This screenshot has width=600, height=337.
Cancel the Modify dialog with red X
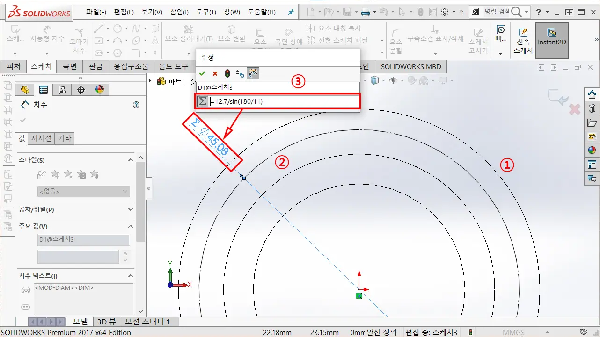pos(215,73)
